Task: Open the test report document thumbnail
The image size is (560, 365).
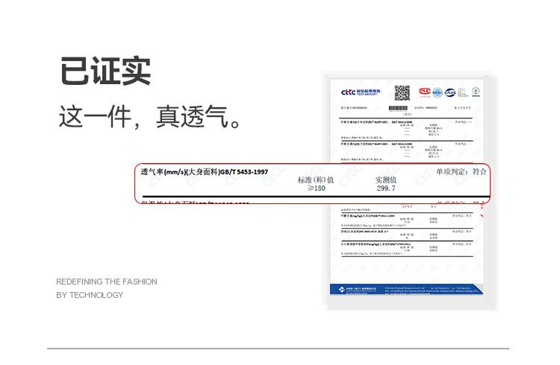Action: click(x=406, y=186)
